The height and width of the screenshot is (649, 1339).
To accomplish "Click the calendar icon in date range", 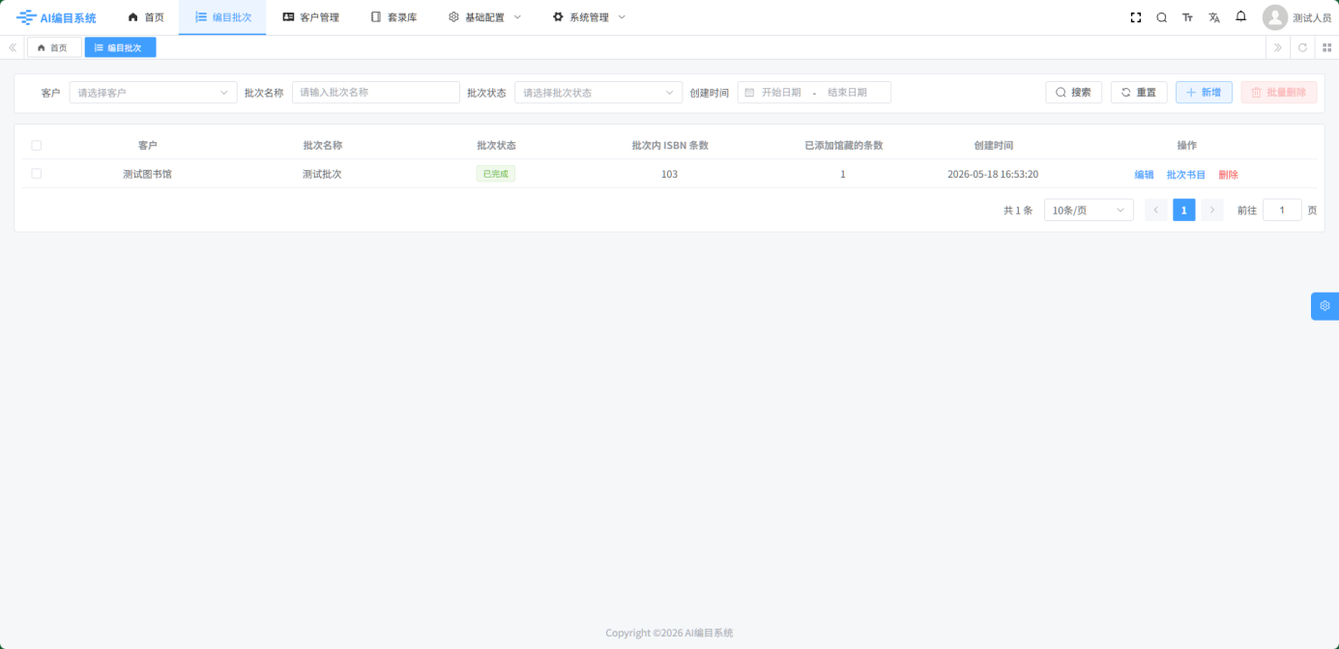I will tap(749, 93).
